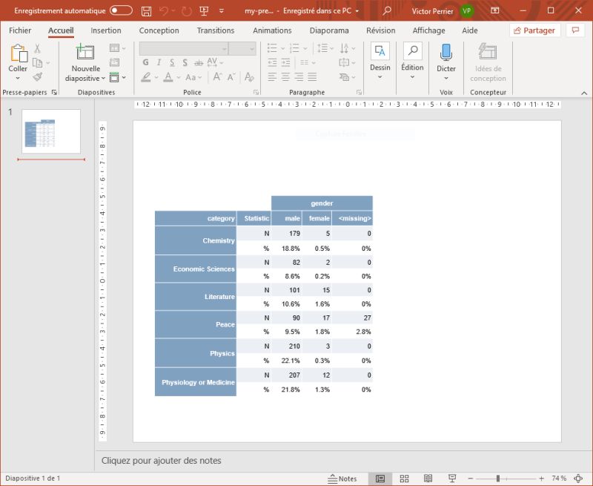Switch to the Diaporama tab
593x486 pixels.
tap(329, 30)
